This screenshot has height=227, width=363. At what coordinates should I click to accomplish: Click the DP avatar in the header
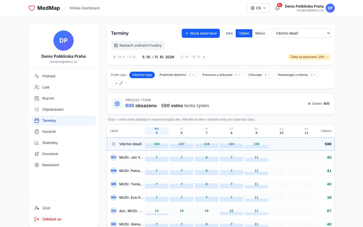pos(330,8)
